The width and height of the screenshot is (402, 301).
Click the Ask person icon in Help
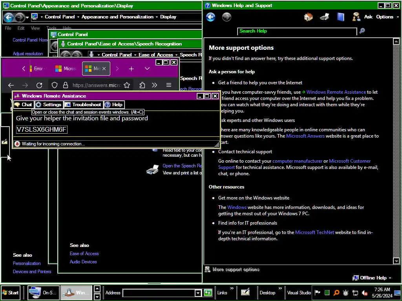[356, 17]
